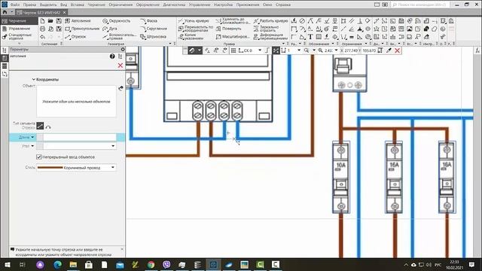Select the Прямоугольник tool
Viewport: 482px width, 271px height.
(x=82, y=29)
